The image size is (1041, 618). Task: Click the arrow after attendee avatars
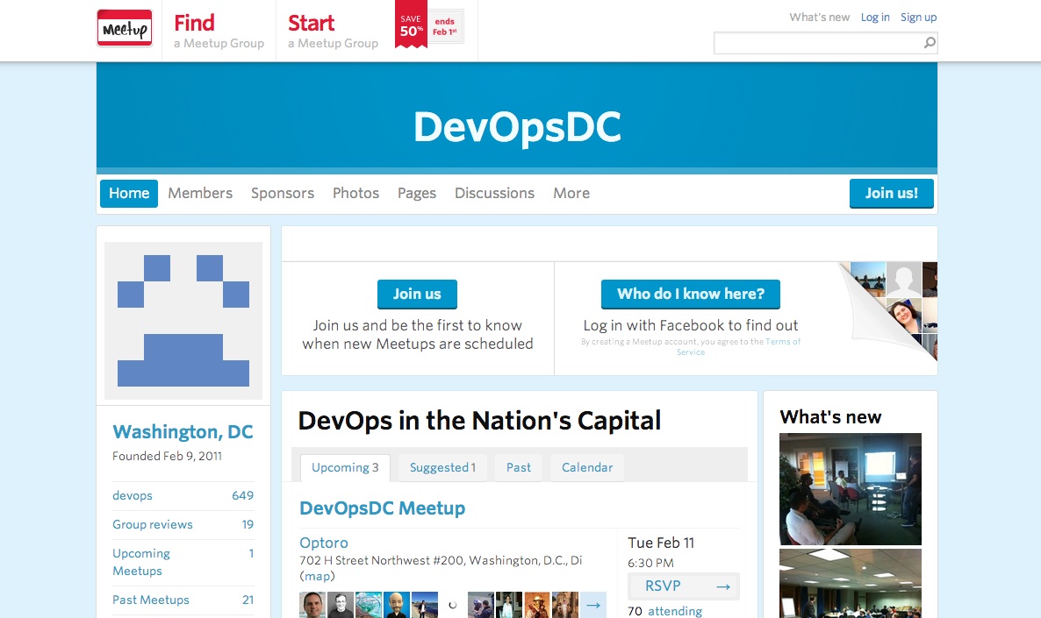[593, 605]
